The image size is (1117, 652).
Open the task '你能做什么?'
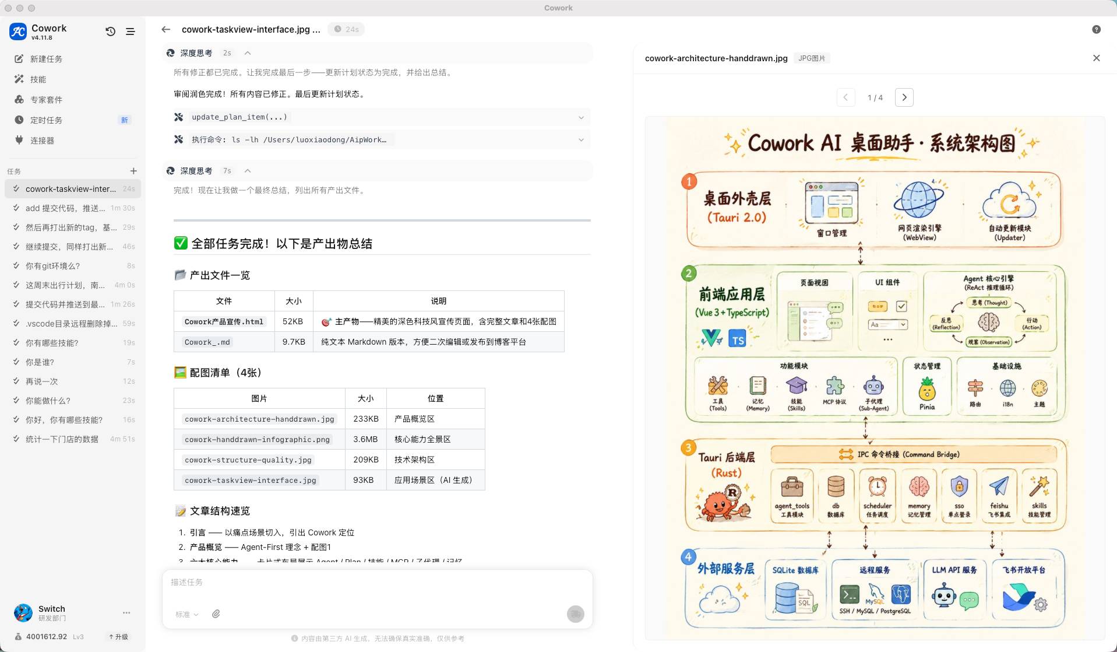pos(73,401)
